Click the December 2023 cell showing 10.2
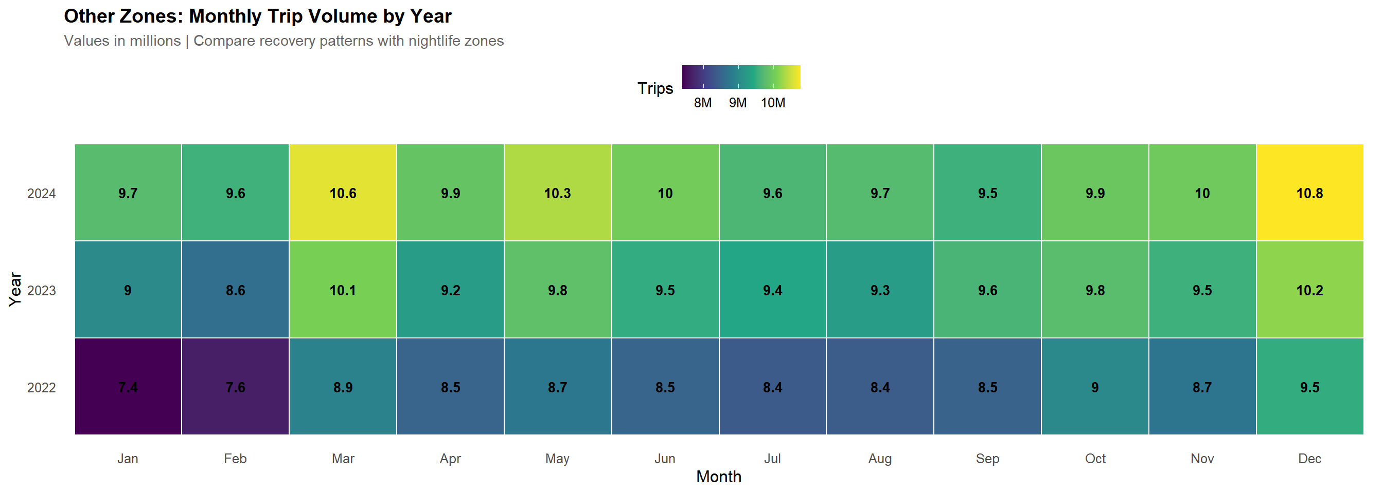The image size is (1383, 493). pos(1309,290)
